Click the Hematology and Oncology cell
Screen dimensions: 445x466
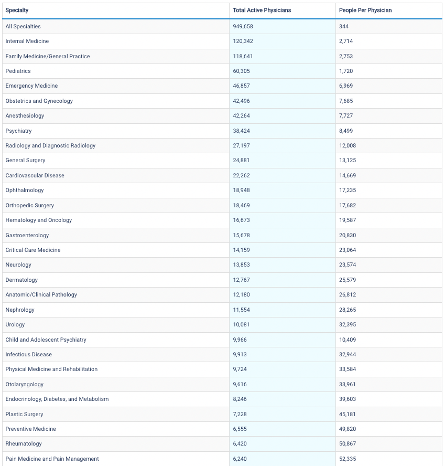coord(39,220)
